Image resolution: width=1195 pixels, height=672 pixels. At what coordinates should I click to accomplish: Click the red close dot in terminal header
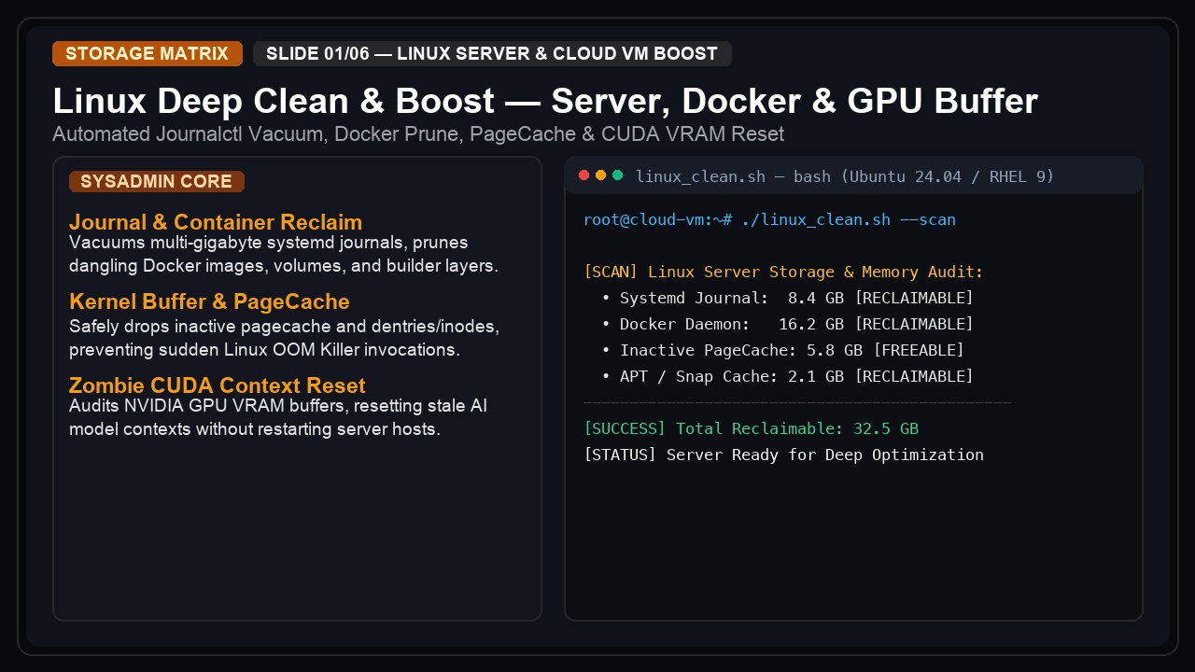tap(584, 175)
